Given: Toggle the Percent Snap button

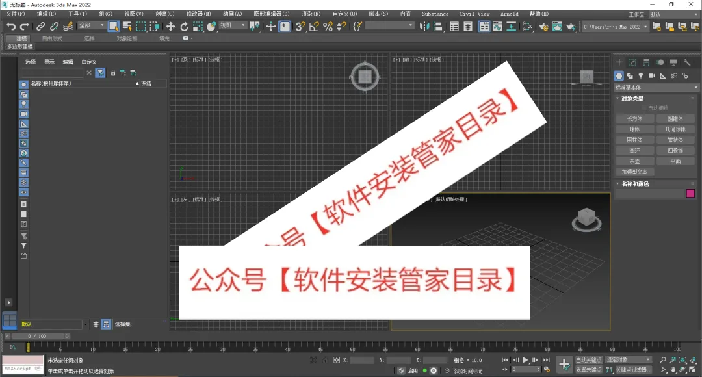Looking at the screenshot, I should click(x=328, y=27).
